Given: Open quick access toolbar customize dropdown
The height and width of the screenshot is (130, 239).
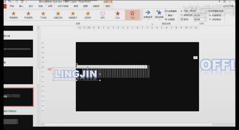Looking at the screenshot, I should click(x=26, y=2).
